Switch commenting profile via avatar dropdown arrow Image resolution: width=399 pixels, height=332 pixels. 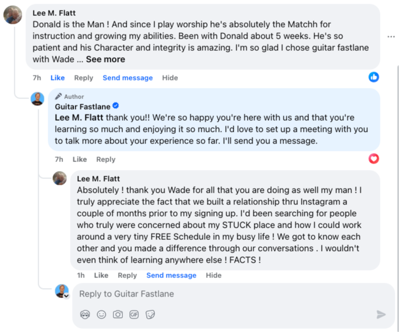pos(66,296)
